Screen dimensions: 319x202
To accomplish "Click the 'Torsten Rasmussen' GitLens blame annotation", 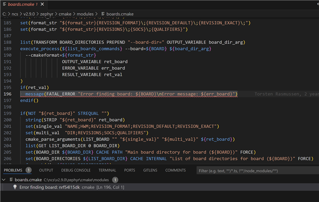I will 287,94.
